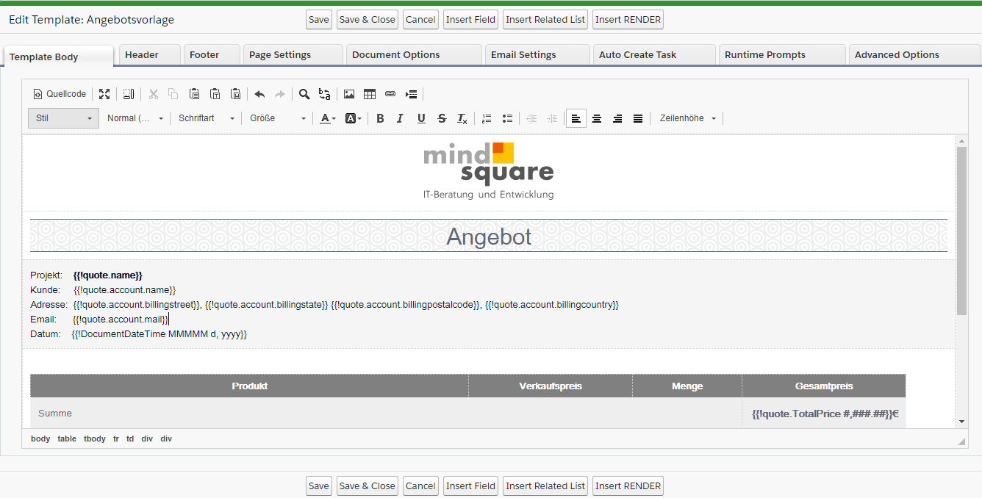This screenshot has width=982, height=498.
Task: Right align the paragraph
Action: pyautogui.click(x=617, y=118)
